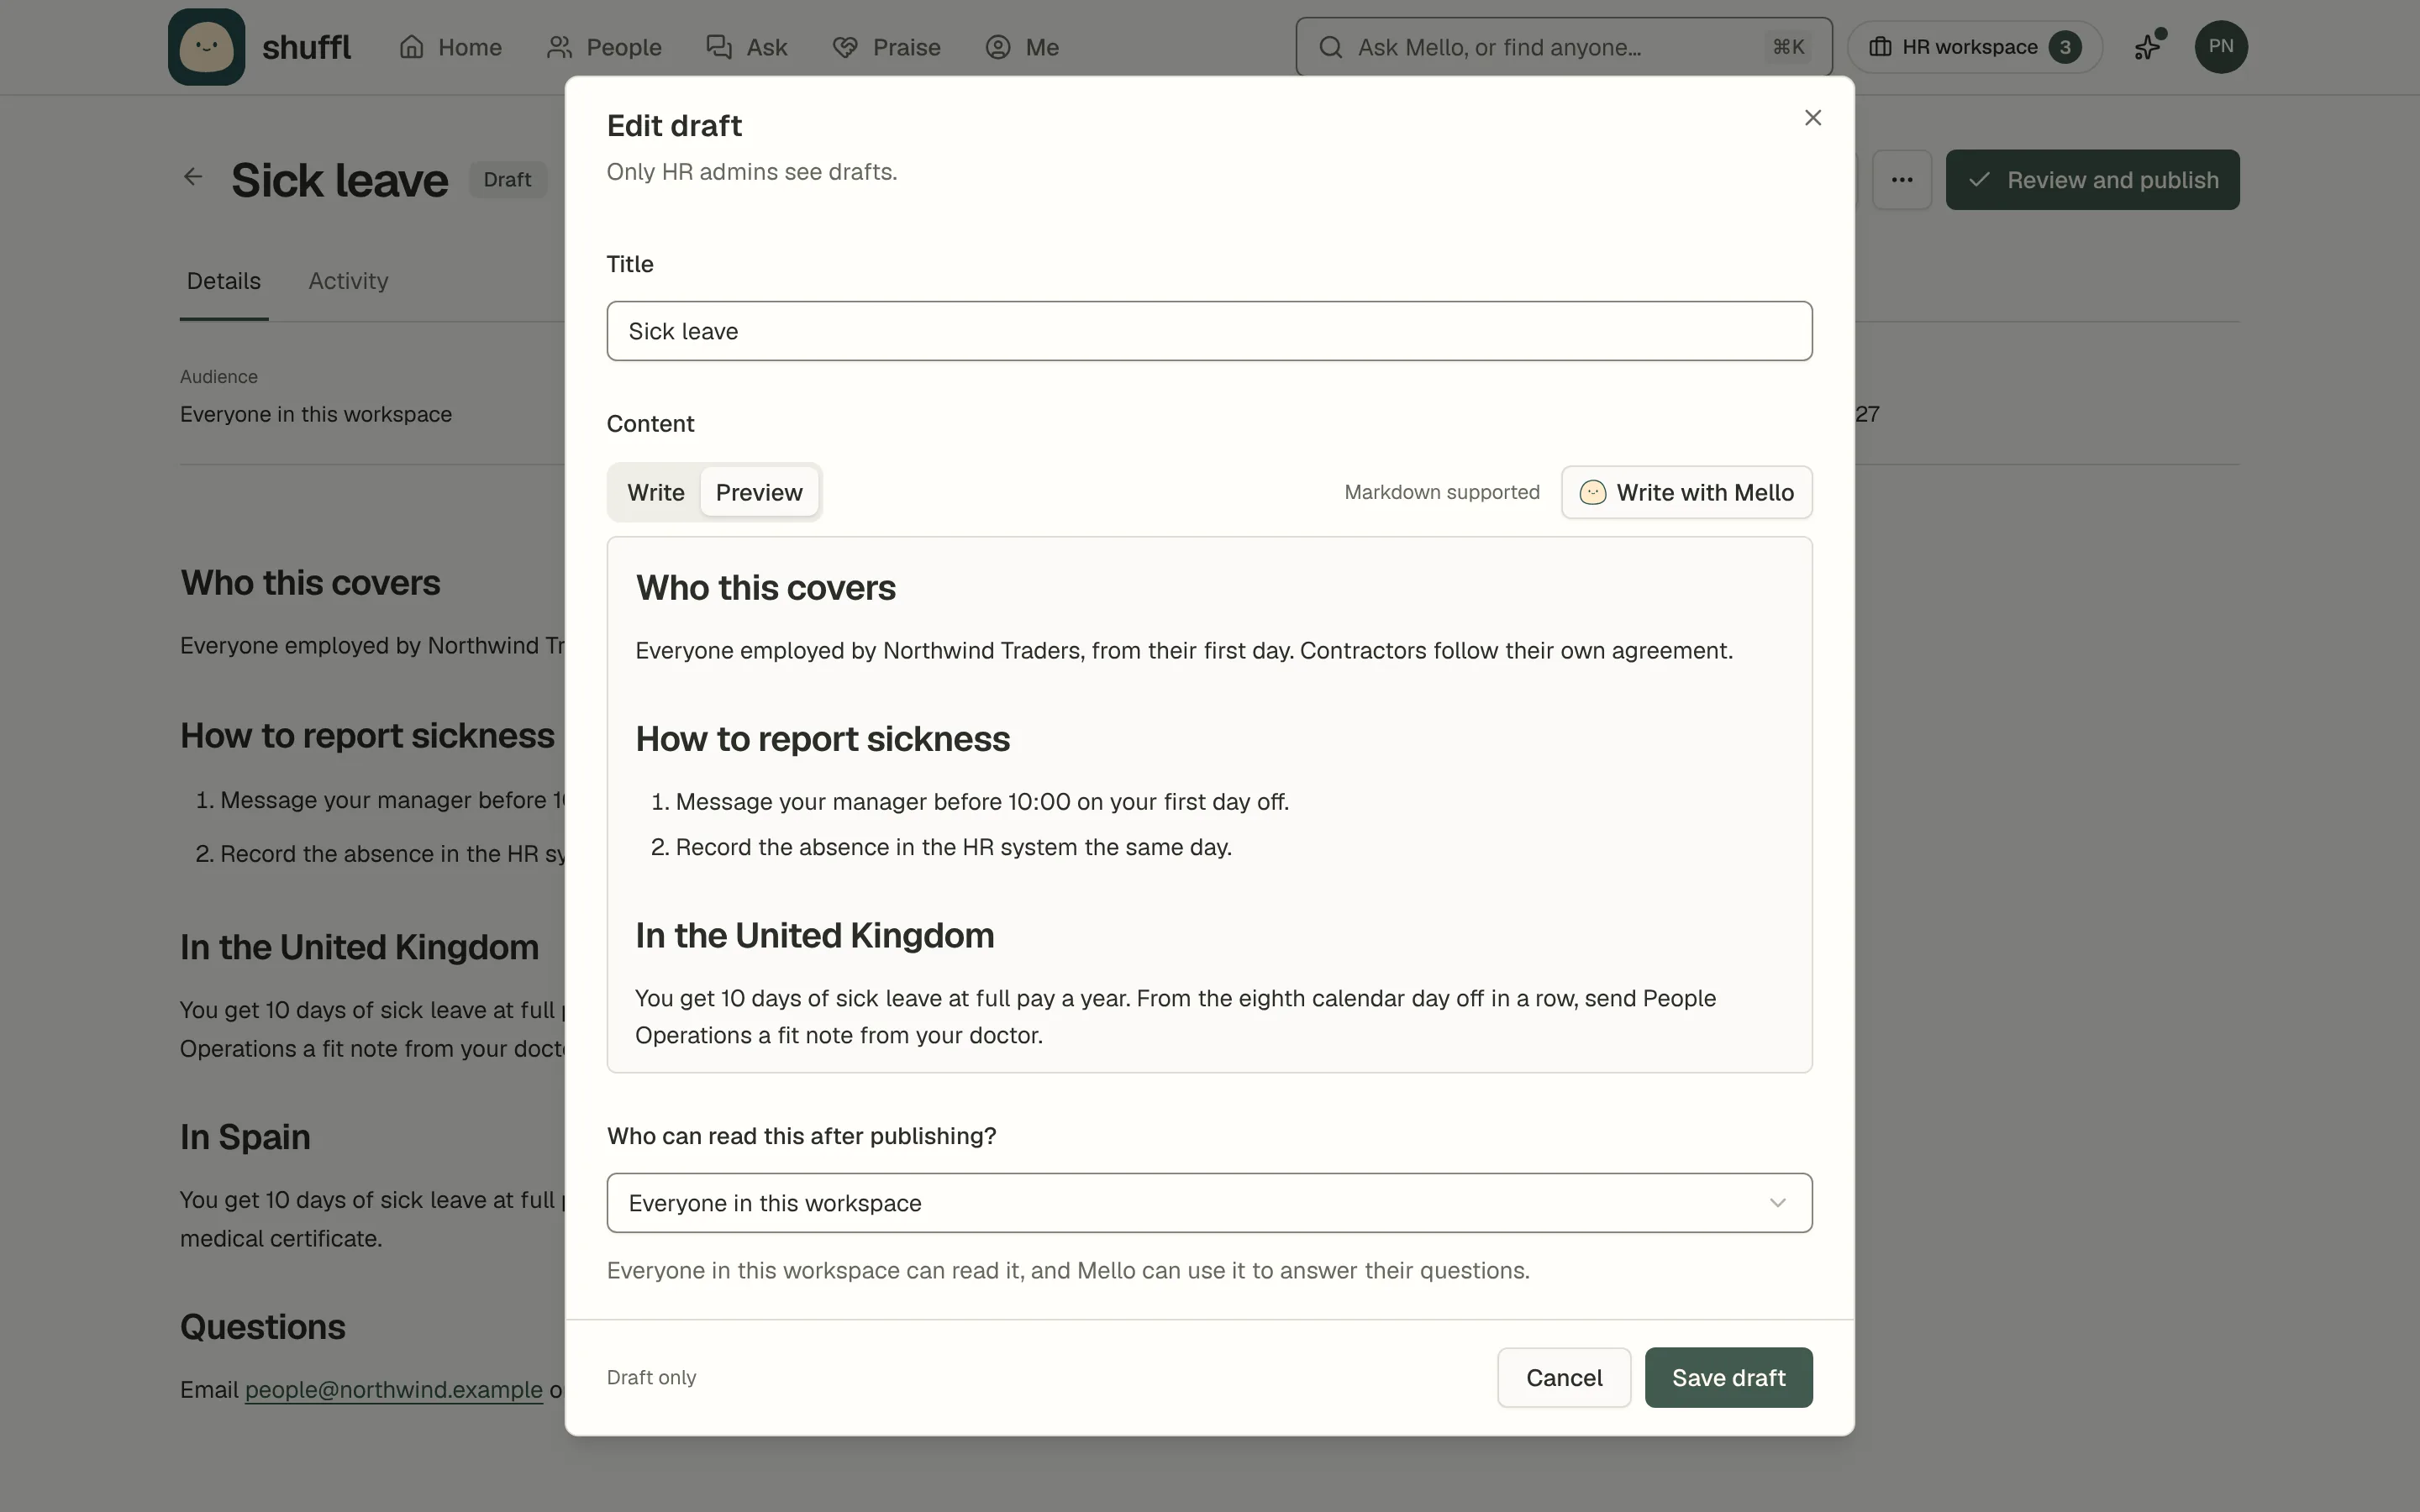2420x1512 pixels.
Task: Open the people@northwind.example email link
Action: click(394, 1390)
